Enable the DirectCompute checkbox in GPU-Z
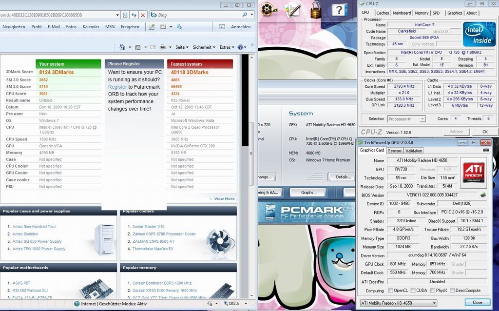499x311 pixels. [x=452, y=291]
